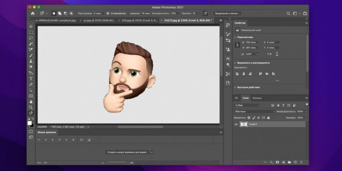Image resolution: width=342 pixels, height=171 pixels.
Task: Select the Magic Wand tool
Action: point(31,44)
